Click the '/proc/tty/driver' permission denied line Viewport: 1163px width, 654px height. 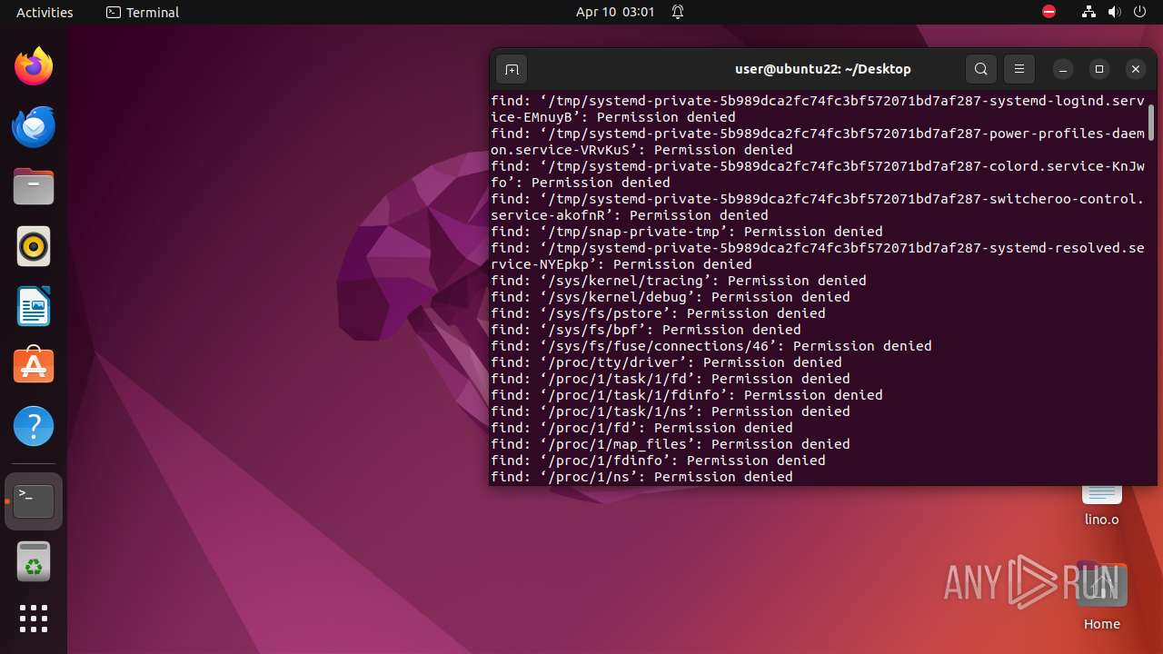click(666, 362)
